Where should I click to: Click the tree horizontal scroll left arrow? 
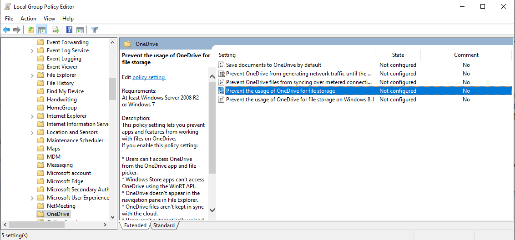point(5,225)
